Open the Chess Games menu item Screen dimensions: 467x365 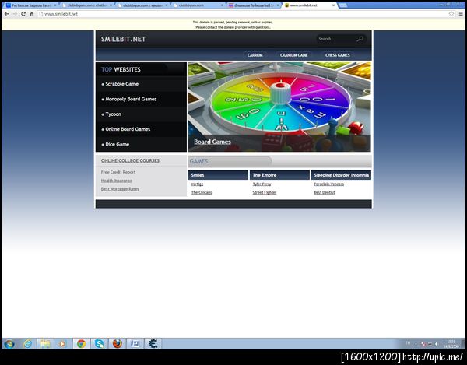[x=338, y=55]
